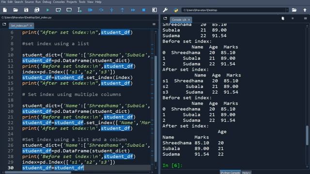Click the console's clipboard icon
Image resolution: width=310 pixels, height=174 pixels.
click(283, 18)
